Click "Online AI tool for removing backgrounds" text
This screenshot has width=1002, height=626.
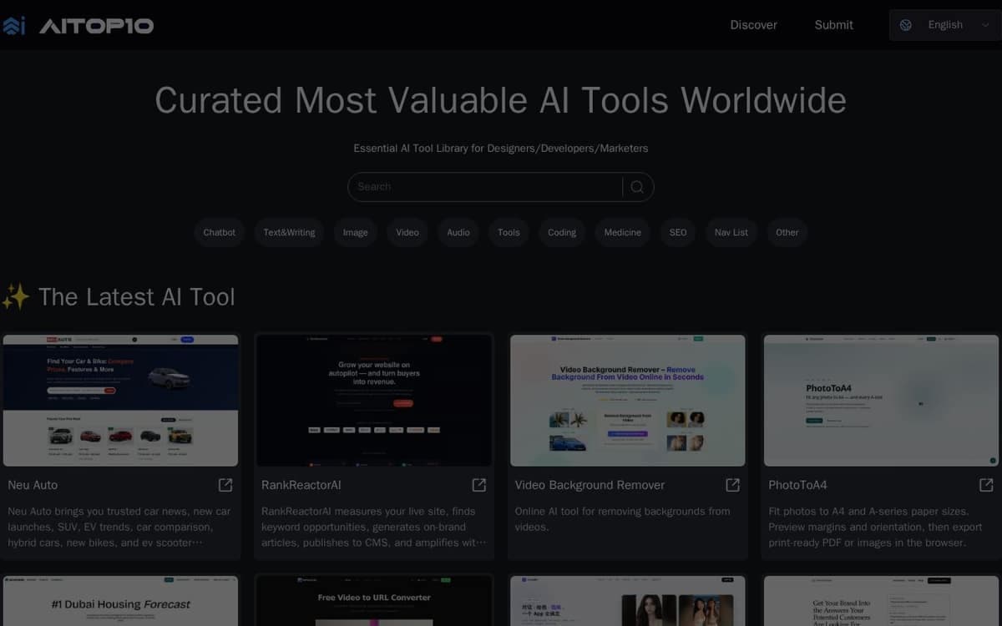[623, 519]
